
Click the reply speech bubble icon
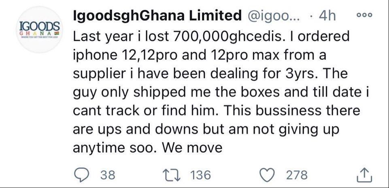(82, 175)
